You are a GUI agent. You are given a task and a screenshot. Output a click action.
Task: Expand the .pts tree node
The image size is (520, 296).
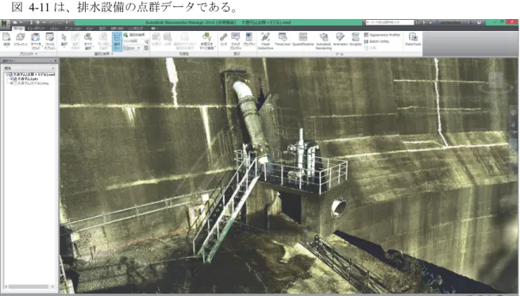point(11,79)
